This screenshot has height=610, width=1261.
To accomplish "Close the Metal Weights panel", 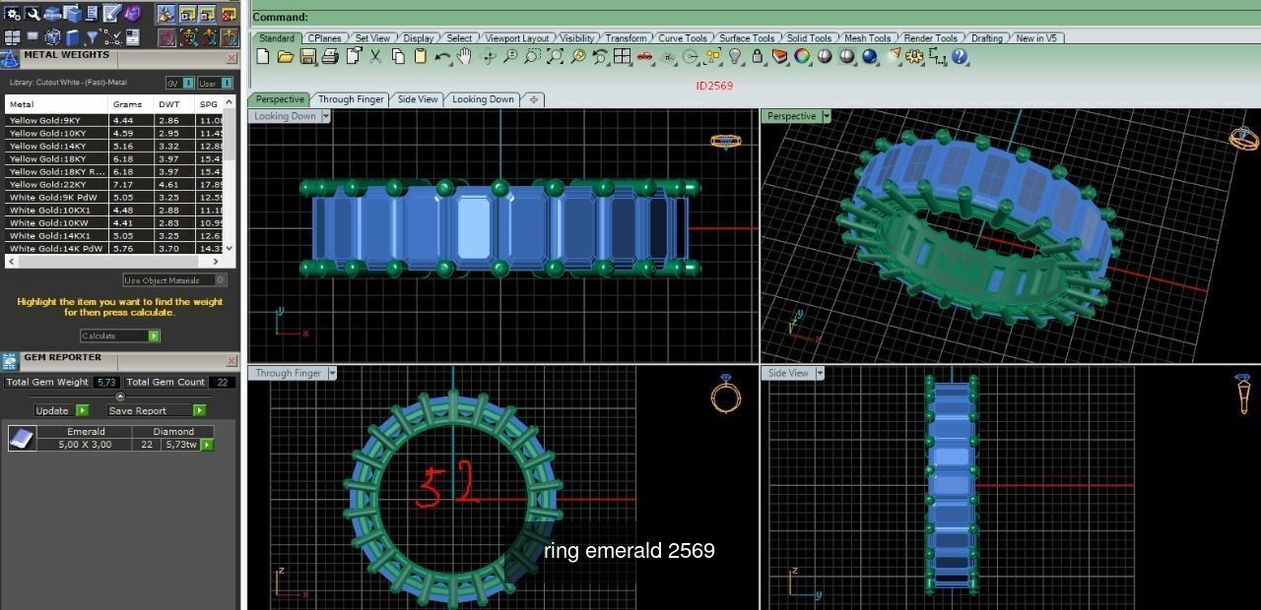I will [232, 59].
